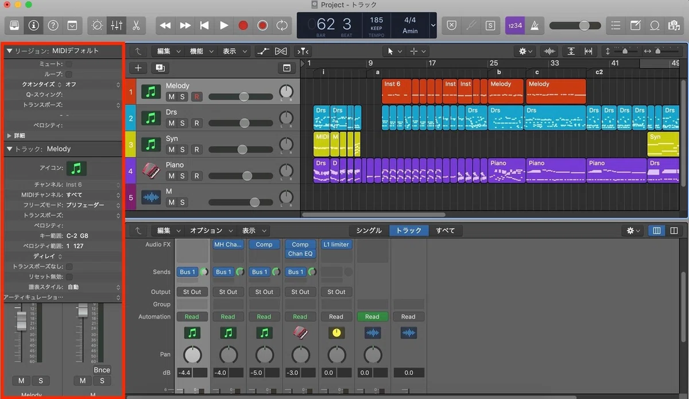Open the Loop Browser icon

[654, 25]
